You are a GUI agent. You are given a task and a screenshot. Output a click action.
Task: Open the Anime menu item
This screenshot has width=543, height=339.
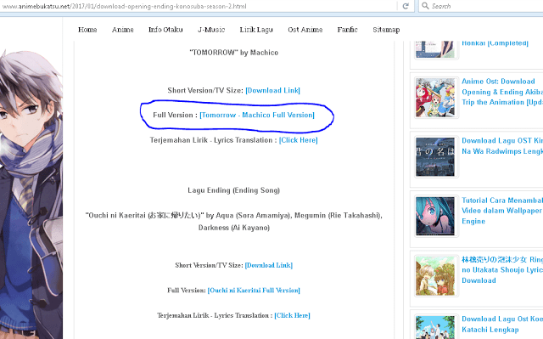(x=122, y=30)
